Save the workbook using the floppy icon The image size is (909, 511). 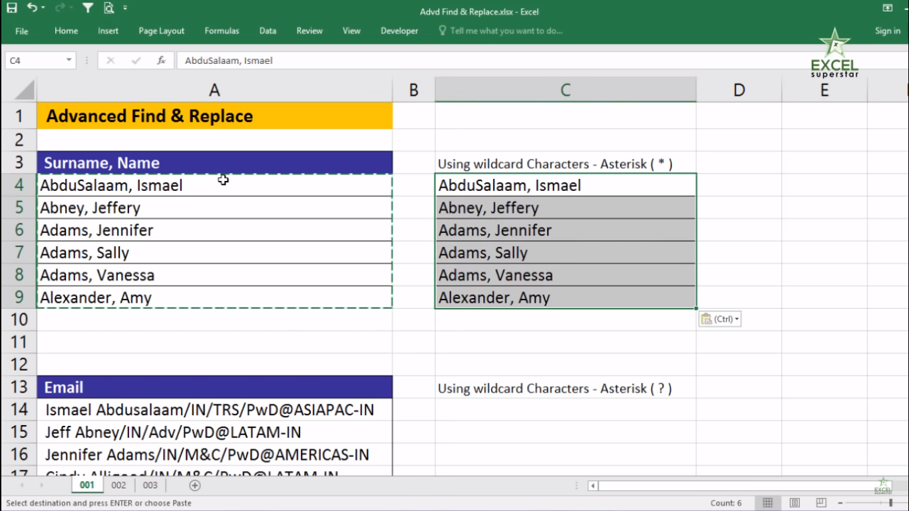click(11, 8)
